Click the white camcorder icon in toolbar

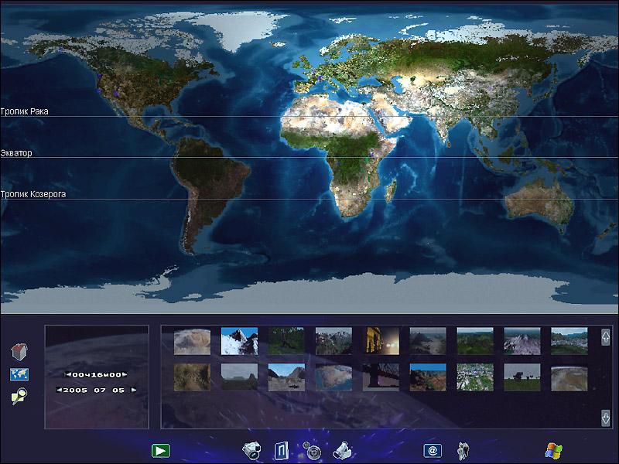tap(342, 449)
